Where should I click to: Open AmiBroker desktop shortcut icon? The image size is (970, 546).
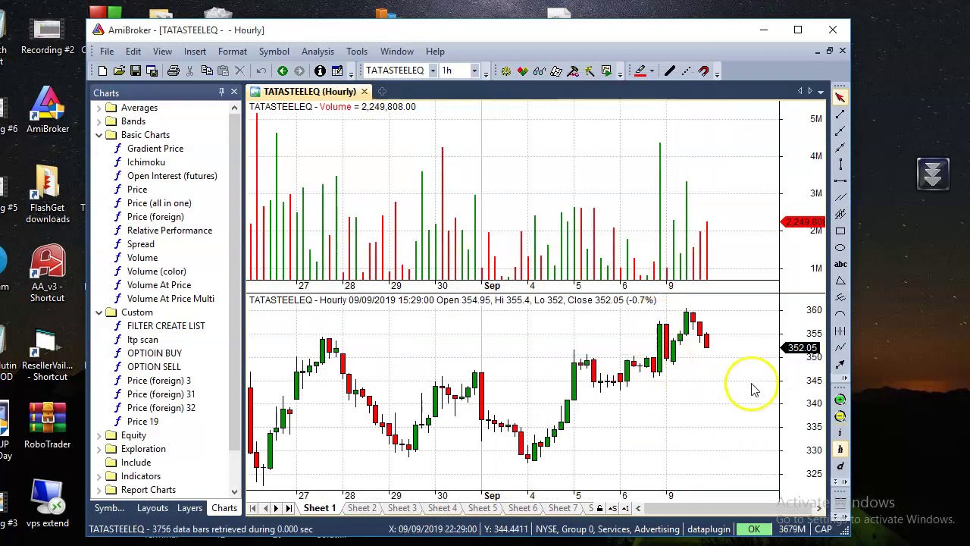(x=48, y=110)
